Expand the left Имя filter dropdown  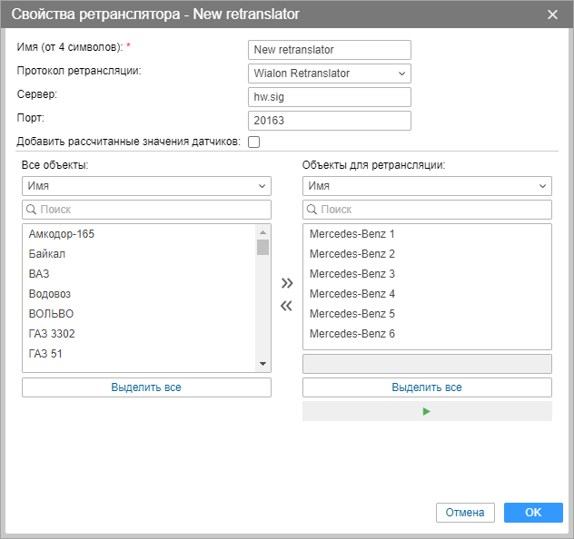tap(146, 186)
